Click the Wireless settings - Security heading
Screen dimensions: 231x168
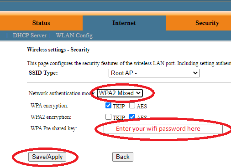[58, 50]
